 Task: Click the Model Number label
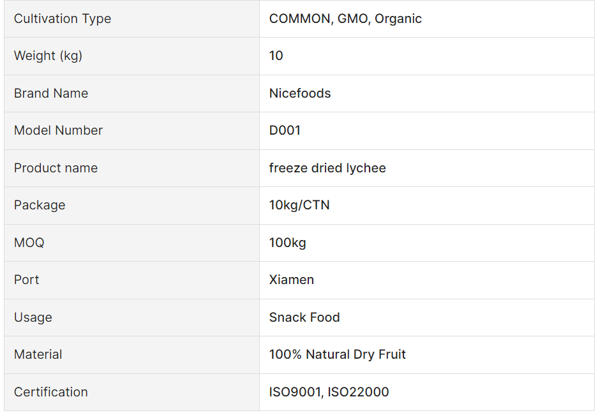click(x=58, y=130)
